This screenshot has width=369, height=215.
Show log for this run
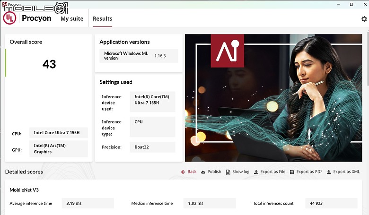(x=237, y=172)
